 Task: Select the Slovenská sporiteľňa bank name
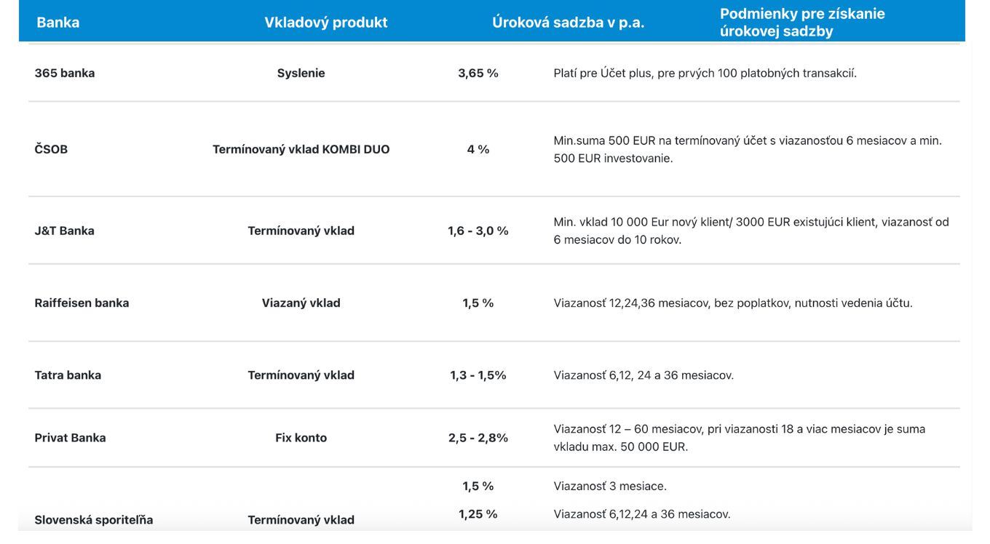click(x=94, y=520)
